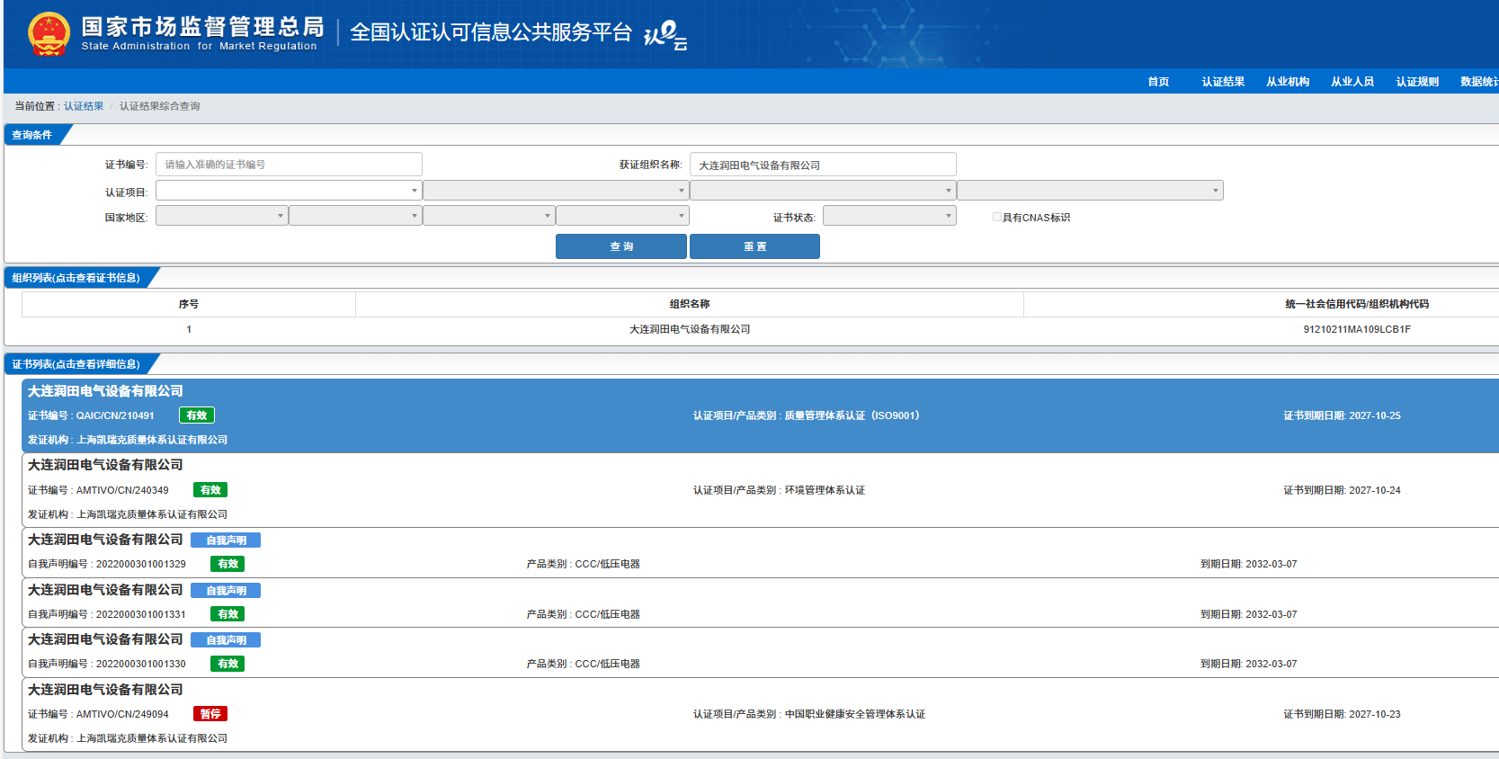Image resolution: width=1499 pixels, height=759 pixels.
Task: Click 有效 badge beside AMTIVO/CN/240349
Action: pyautogui.click(x=210, y=490)
